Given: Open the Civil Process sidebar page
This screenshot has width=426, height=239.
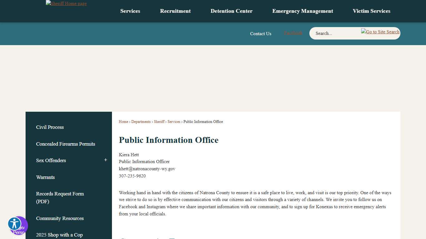Looking at the screenshot, I should click(x=50, y=127).
